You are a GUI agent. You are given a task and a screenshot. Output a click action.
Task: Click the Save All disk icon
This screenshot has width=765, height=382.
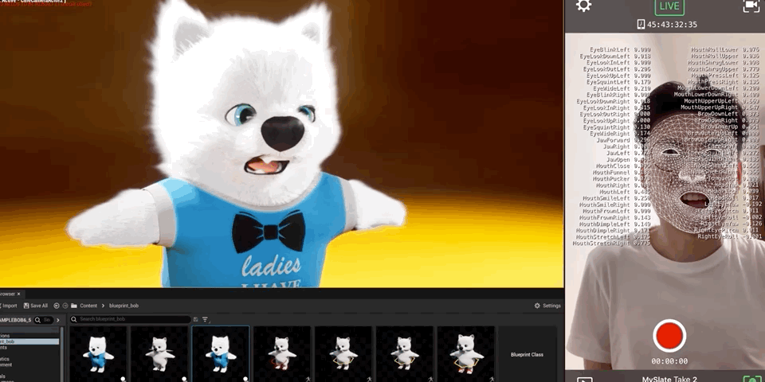[x=26, y=306]
